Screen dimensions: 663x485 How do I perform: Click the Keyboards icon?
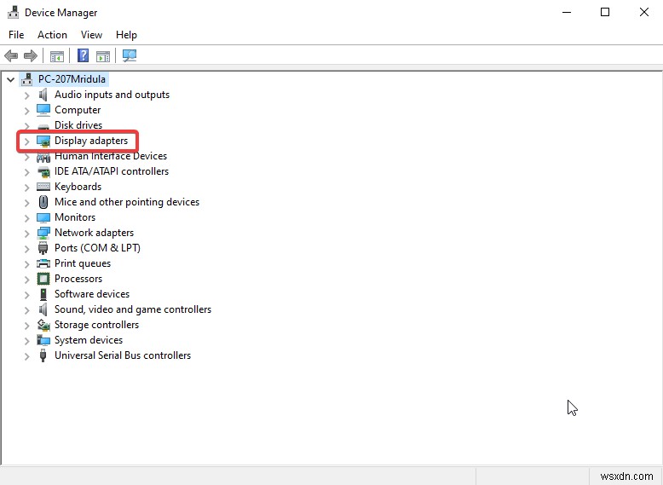click(x=43, y=187)
